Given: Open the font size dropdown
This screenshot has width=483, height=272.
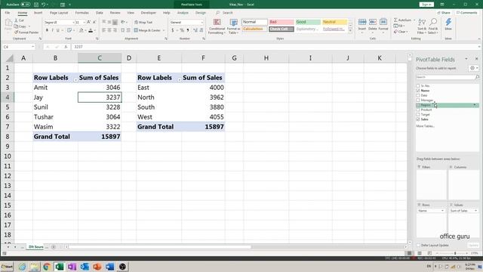Looking at the screenshot, I should (x=84, y=22).
